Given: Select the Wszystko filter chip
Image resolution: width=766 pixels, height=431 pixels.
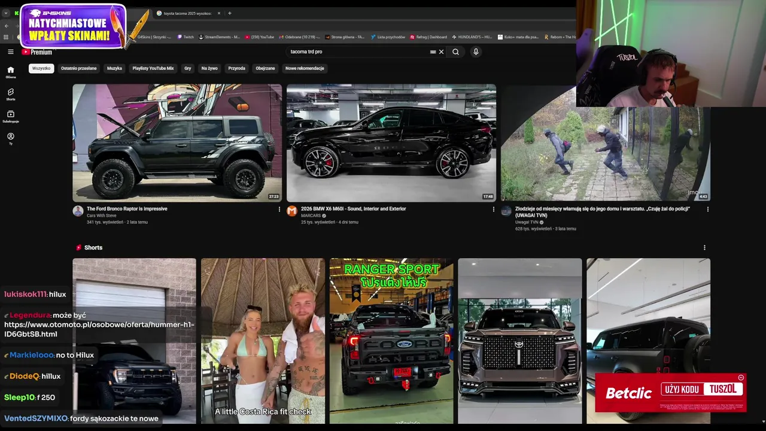Looking at the screenshot, I should click(x=41, y=68).
